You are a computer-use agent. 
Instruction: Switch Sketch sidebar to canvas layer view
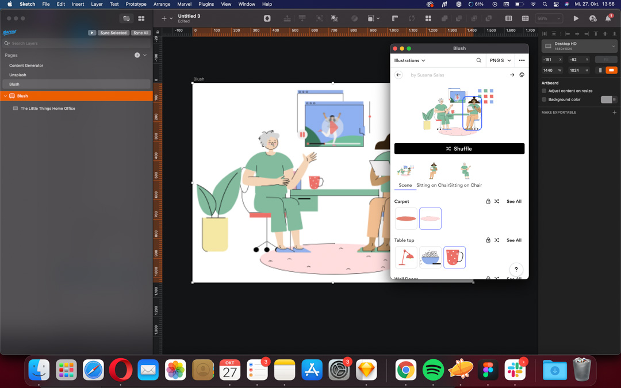[126, 18]
